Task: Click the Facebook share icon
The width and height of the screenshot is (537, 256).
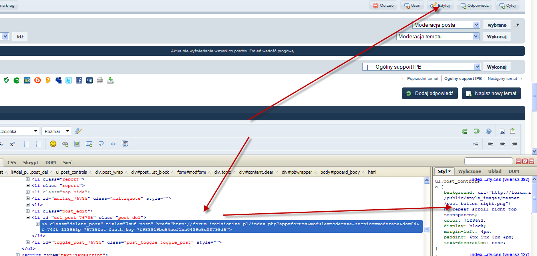Action: (x=79, y=80)
